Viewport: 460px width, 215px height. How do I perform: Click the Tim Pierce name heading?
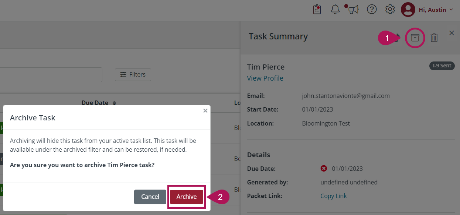pyautogui.click(x=266, y=67)
